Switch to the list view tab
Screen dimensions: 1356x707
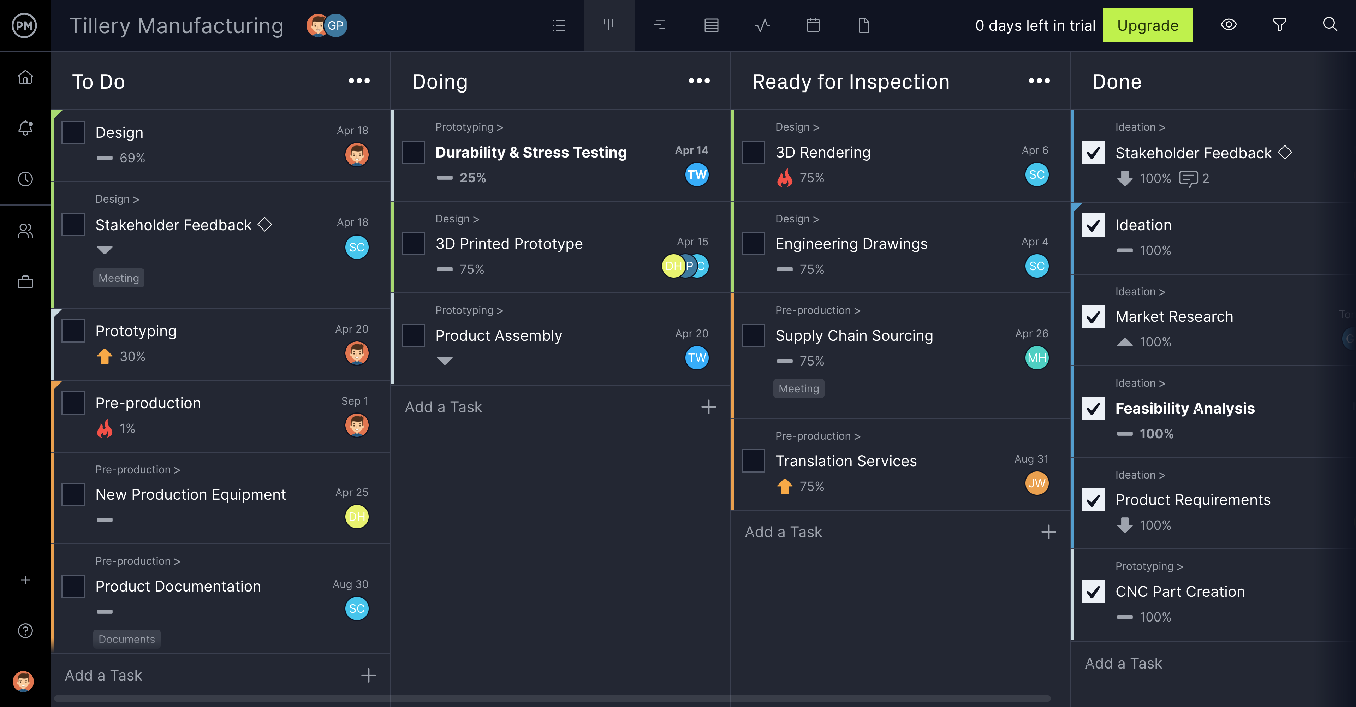pyautogui.click(x=559, y=25)
